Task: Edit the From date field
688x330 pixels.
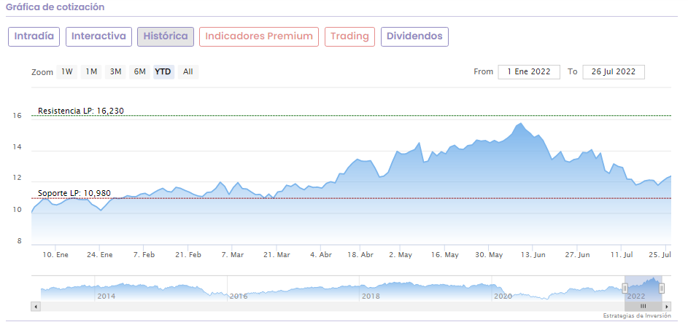Action: tap(529, 71)
